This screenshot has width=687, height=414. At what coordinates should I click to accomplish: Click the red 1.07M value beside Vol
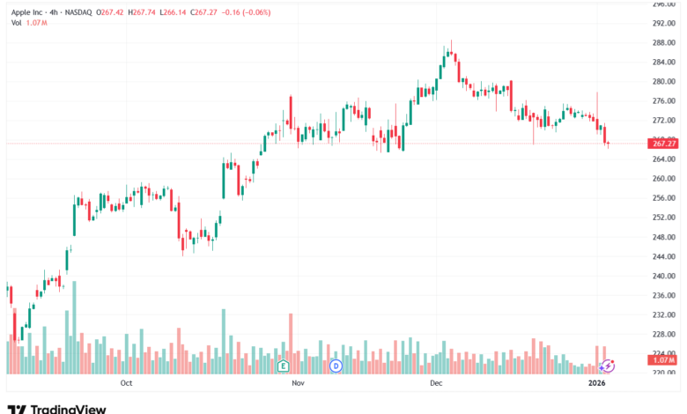(x=35, y=22)
